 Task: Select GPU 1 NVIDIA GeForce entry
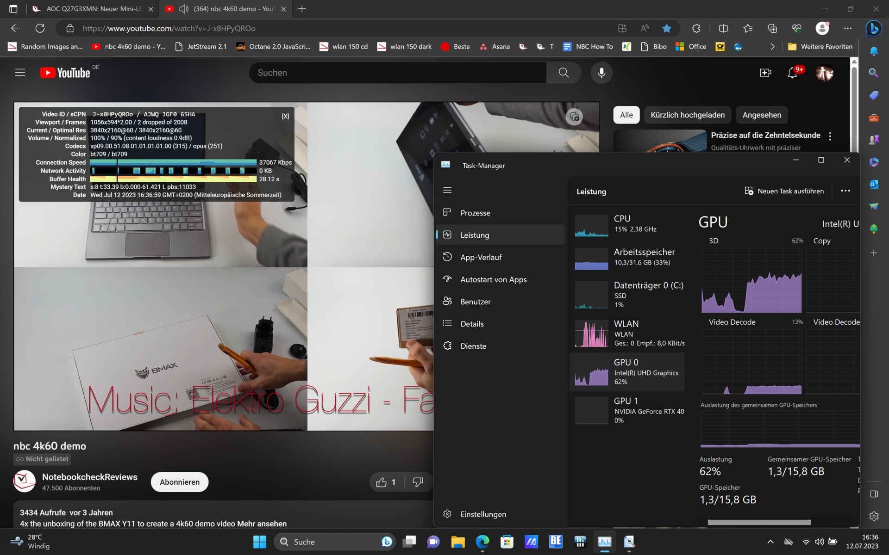coord(627,410)
